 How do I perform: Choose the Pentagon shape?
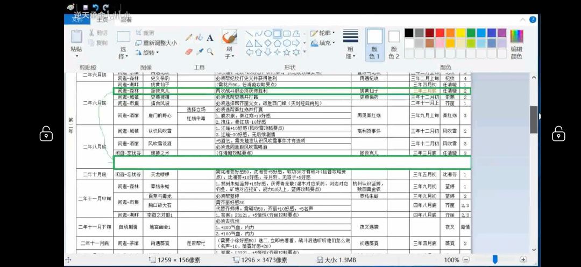tap(277, 43)
